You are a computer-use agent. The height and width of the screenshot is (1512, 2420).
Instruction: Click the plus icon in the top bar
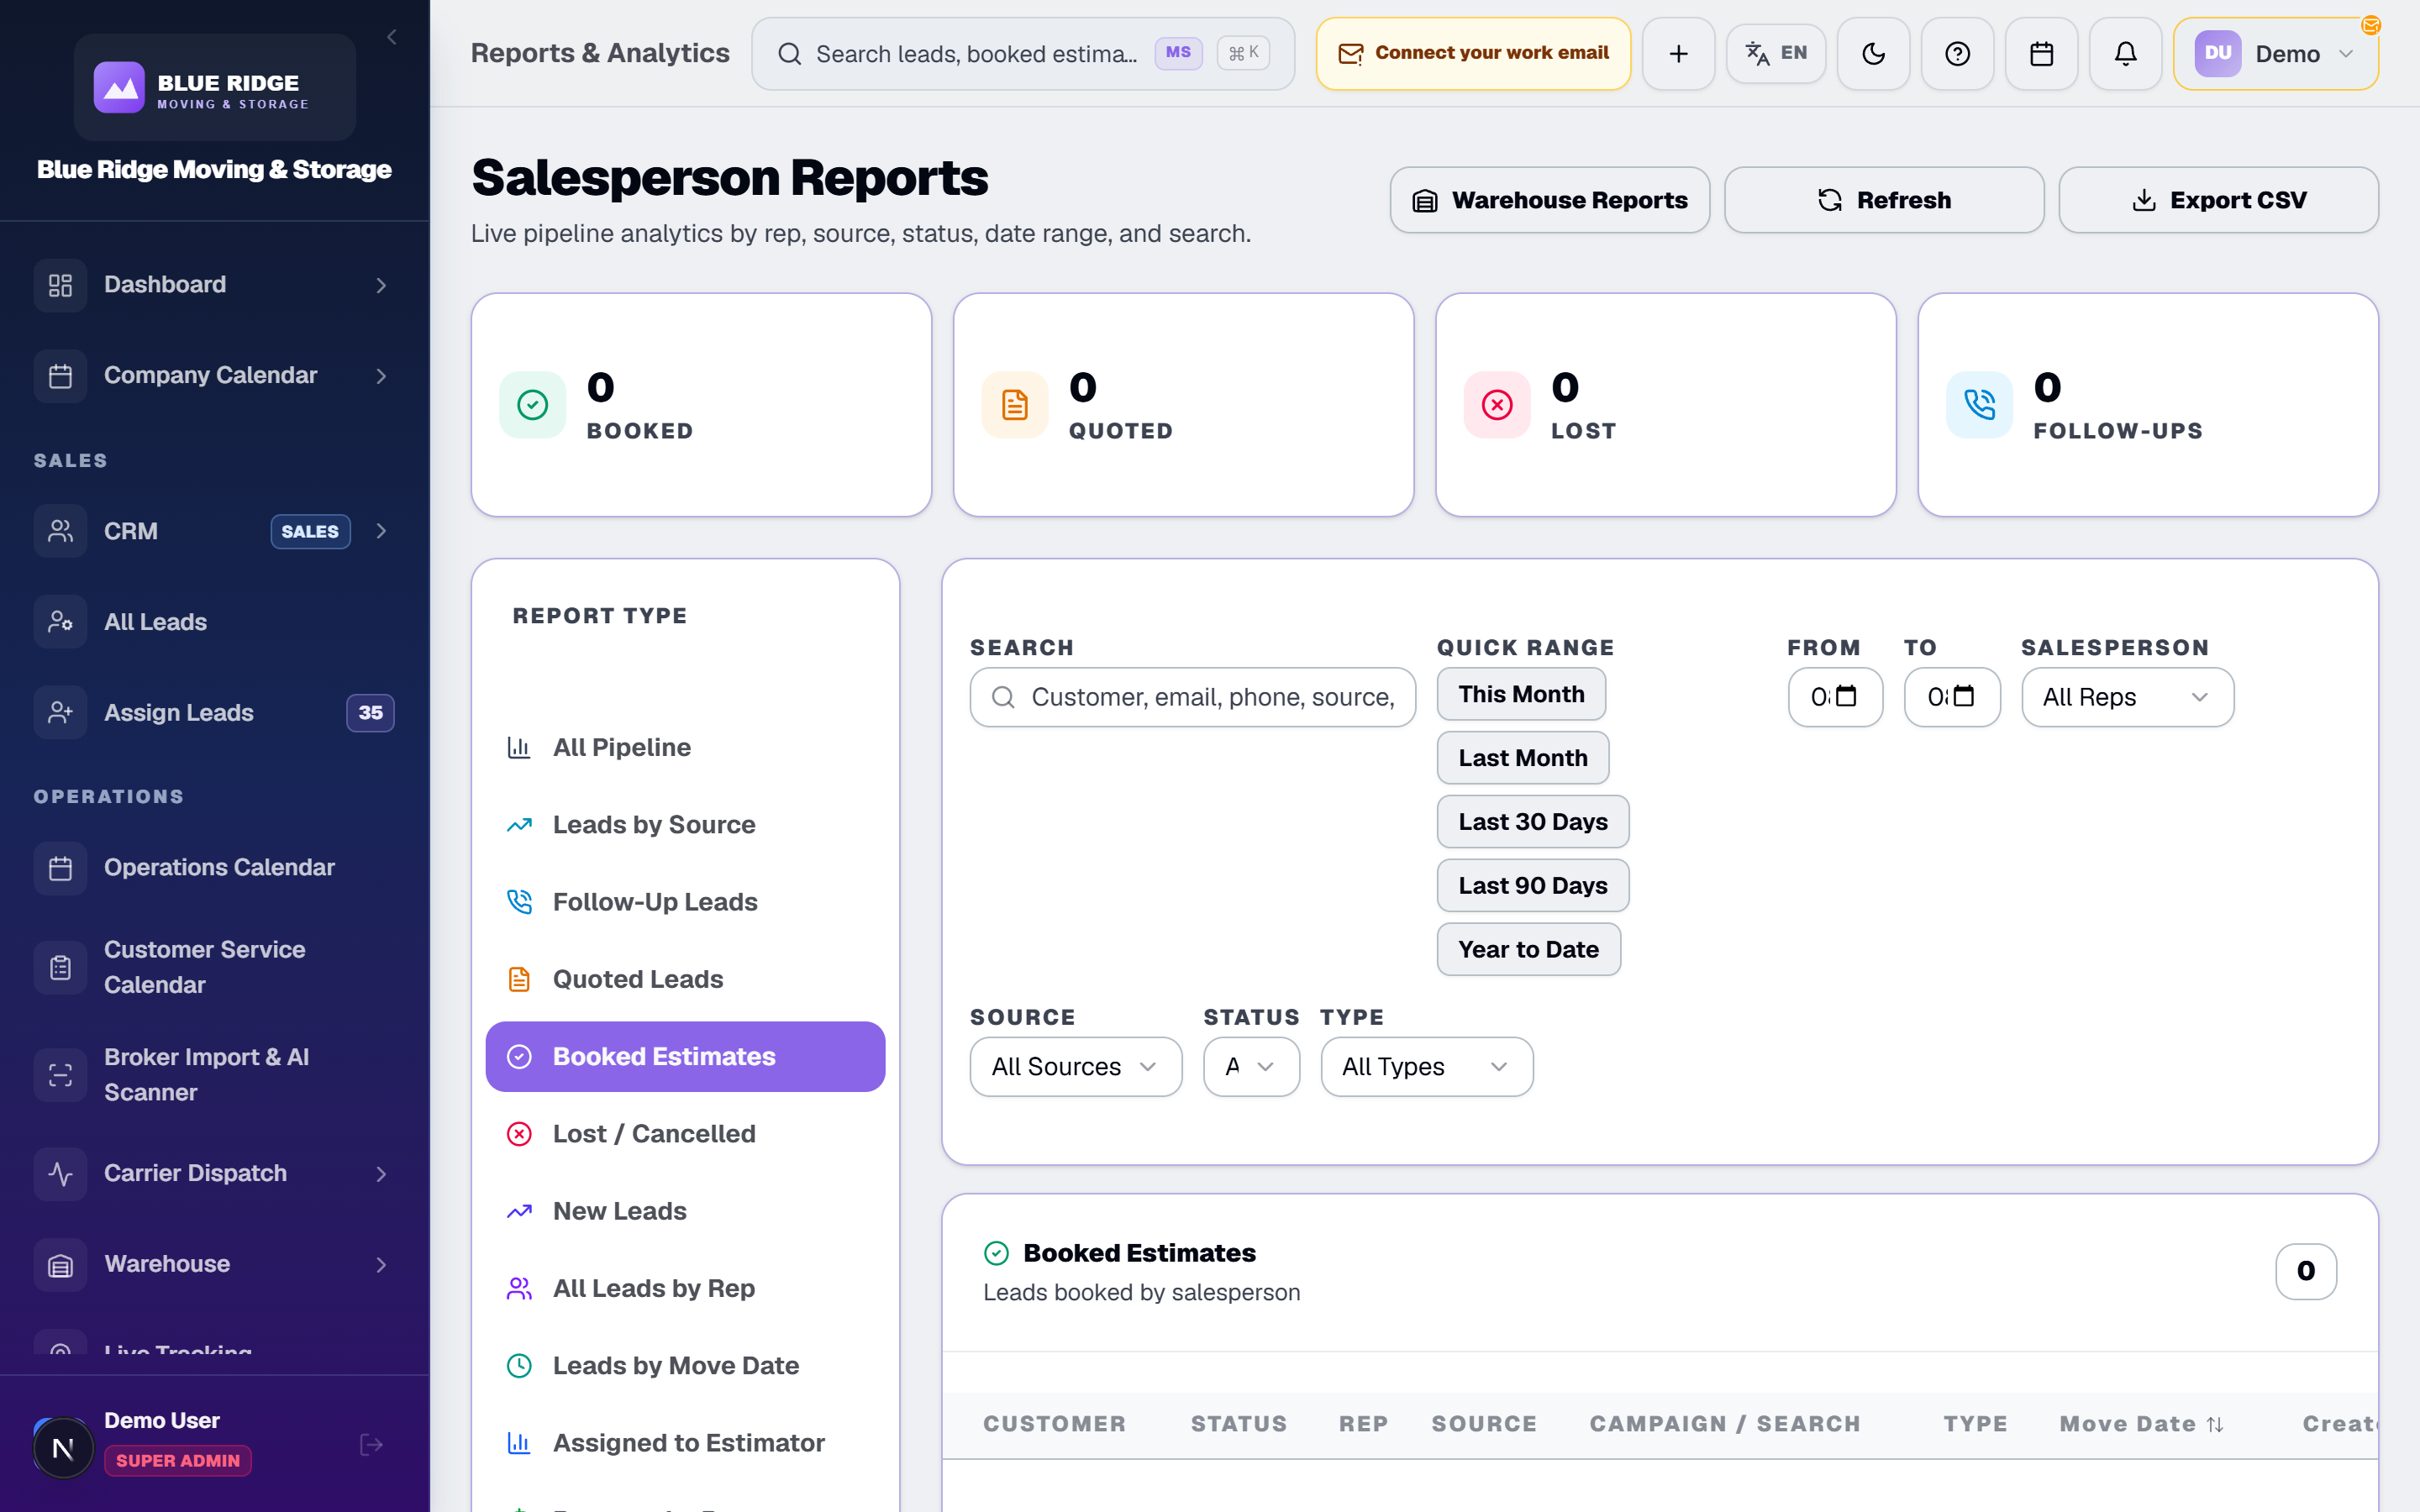tap(1678, 54)
